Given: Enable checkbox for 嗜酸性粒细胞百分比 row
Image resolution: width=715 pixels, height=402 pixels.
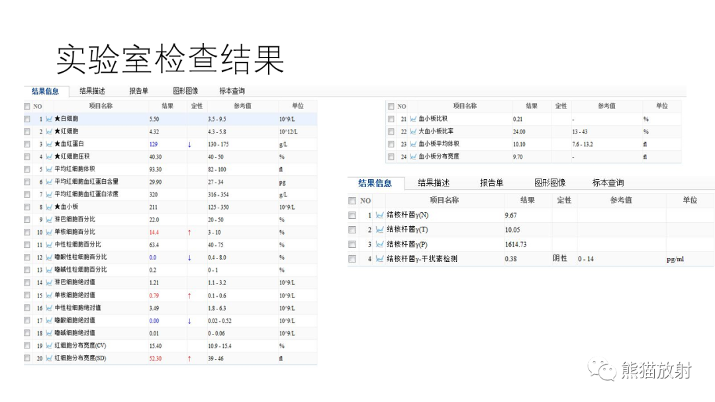Looking at the screenshot, I should click(27, 257).
